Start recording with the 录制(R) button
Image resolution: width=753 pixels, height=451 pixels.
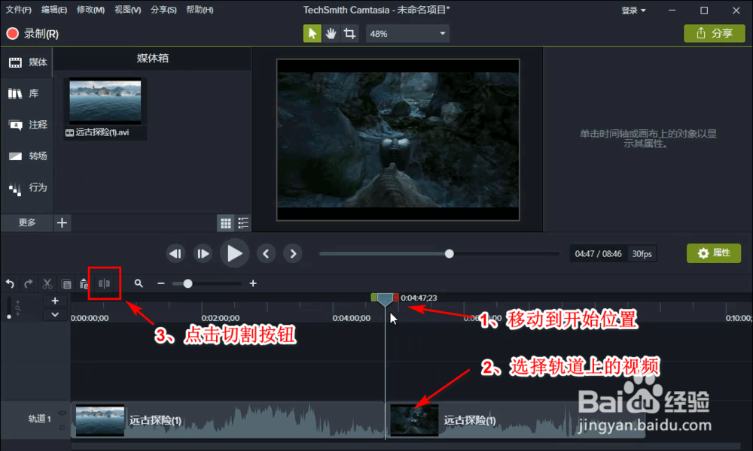click(32, 34)
